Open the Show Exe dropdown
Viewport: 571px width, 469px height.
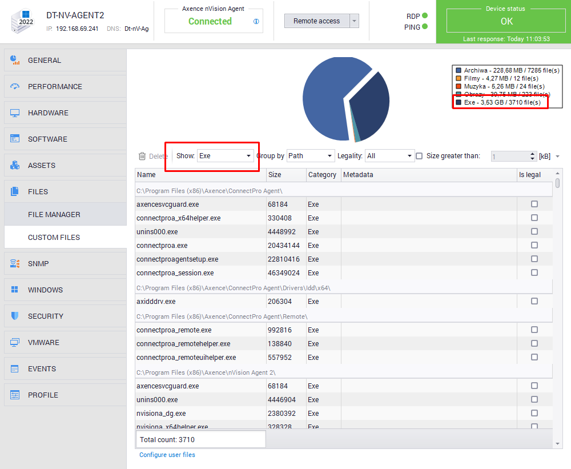pos(225,156)
